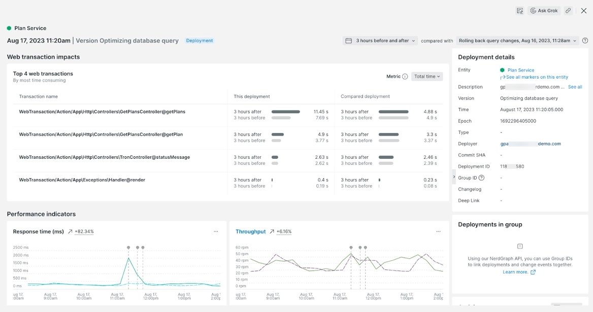Screen dimensions: 593x312
Task: Open the 'Rolling back query changes' comparison dropdown
Action: [517, 41]
